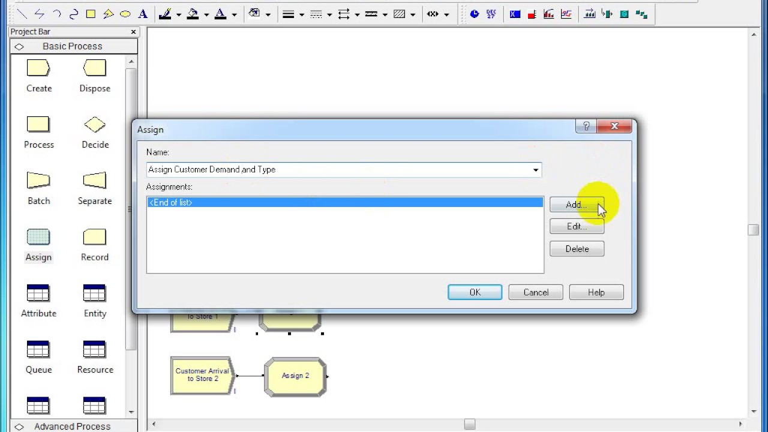Add an animated Resource picture
The width and height of the screenshot is (768, 432).
[607, 14]
